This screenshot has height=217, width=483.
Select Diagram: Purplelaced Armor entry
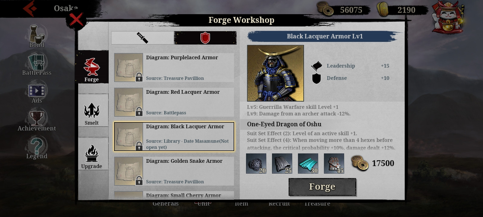point(174,68)
